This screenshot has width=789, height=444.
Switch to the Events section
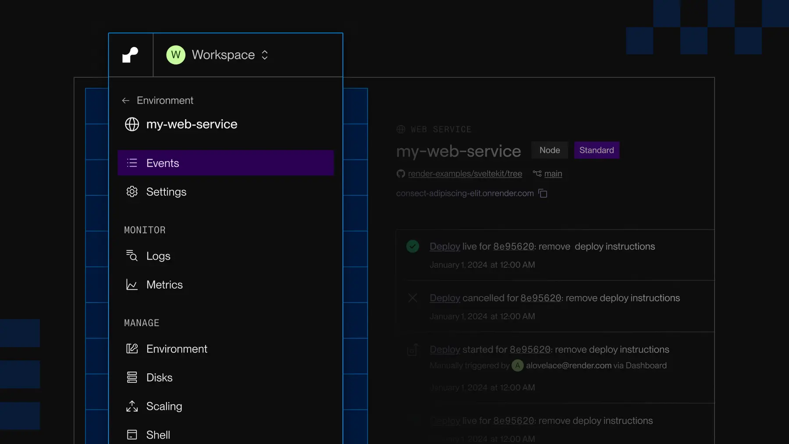coord(162,163)
